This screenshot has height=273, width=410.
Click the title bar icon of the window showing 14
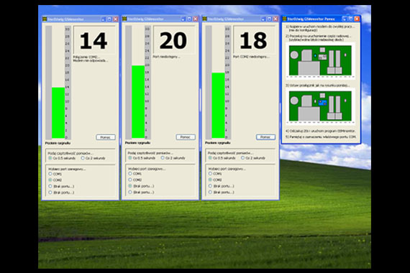[45, 19]
